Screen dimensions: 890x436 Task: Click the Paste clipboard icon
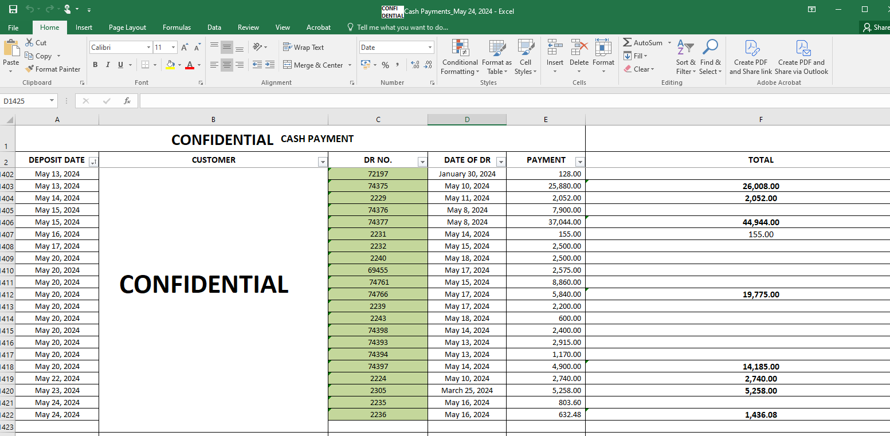[x=11, y=48]
